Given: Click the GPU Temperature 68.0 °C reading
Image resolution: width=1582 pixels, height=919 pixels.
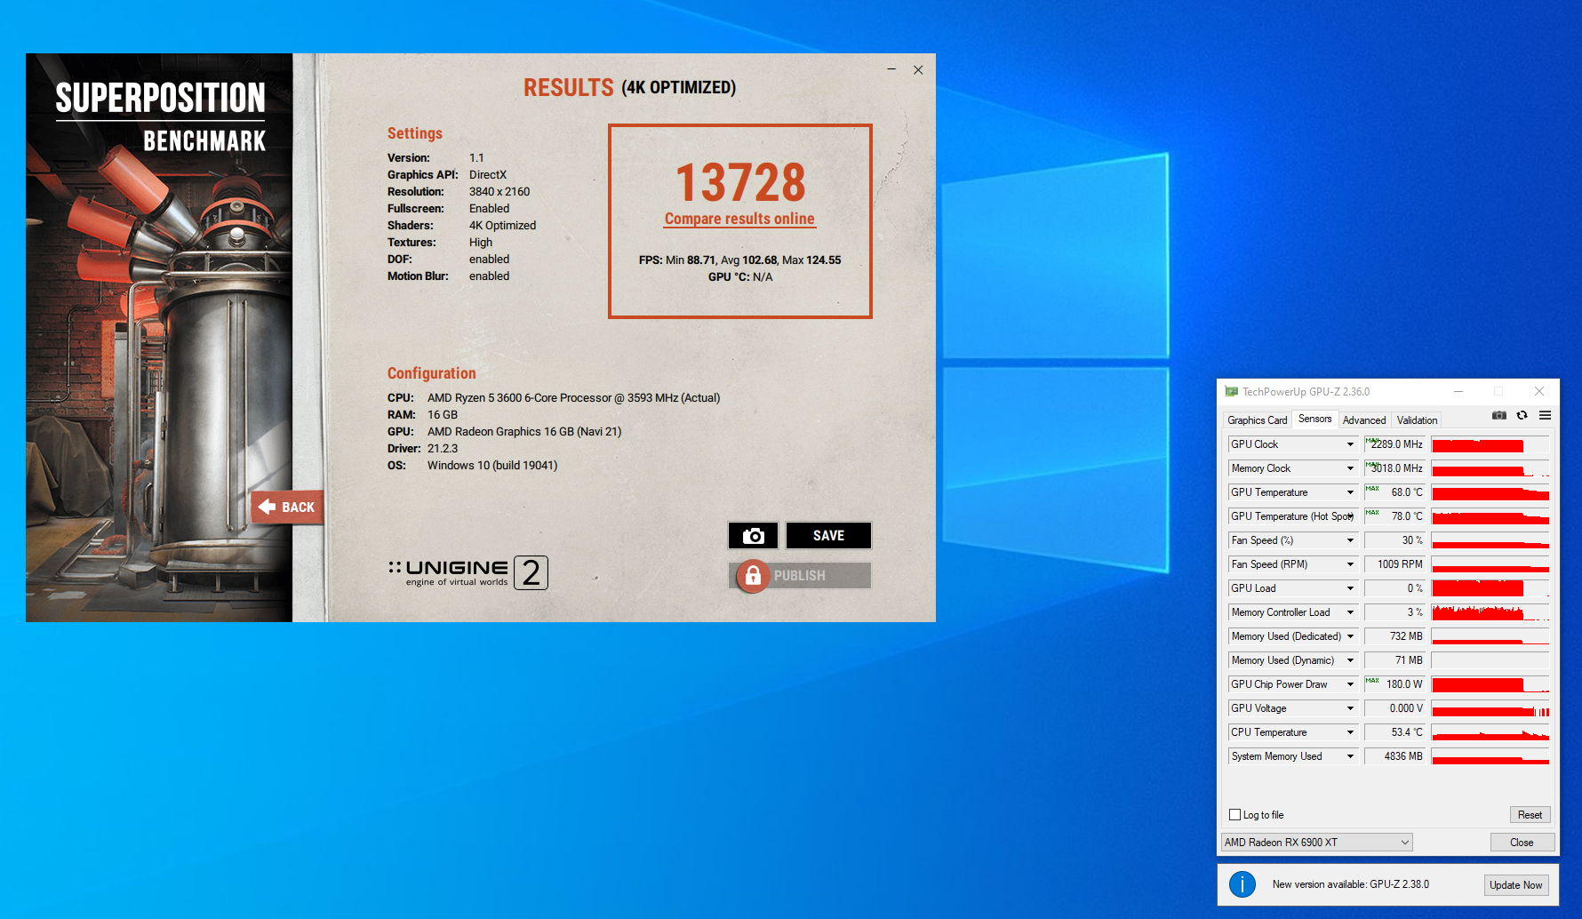Looking at the screenshot, I should pos(1394,492).
